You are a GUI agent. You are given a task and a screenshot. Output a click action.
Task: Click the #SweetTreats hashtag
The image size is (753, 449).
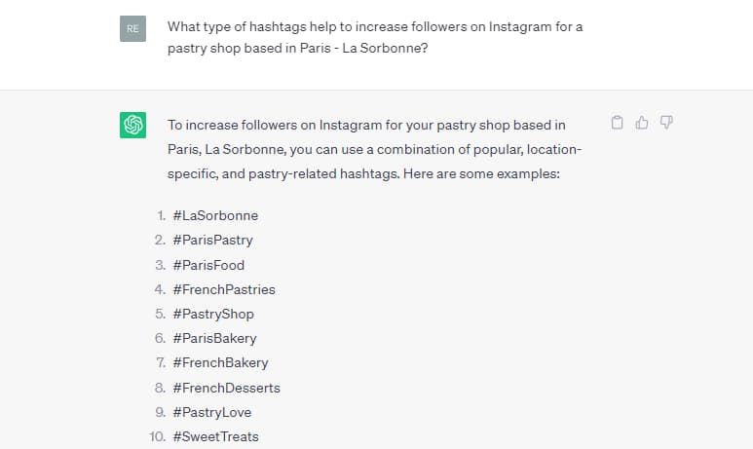point(215,437)
